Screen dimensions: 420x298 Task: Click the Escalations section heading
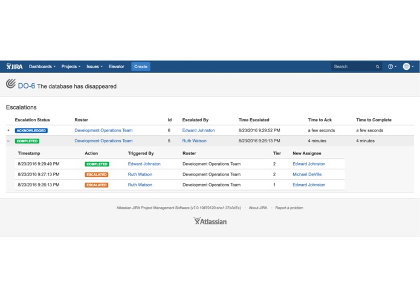click(21, 107)
